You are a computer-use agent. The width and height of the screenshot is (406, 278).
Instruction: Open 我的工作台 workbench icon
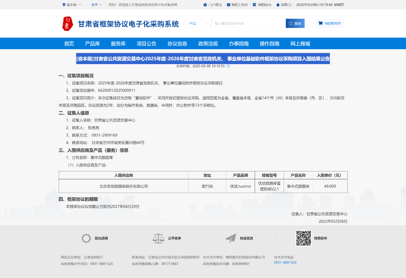228,5
